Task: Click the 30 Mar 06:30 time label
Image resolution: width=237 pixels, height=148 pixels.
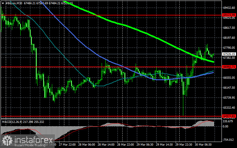Action: (x=203, y=145)
